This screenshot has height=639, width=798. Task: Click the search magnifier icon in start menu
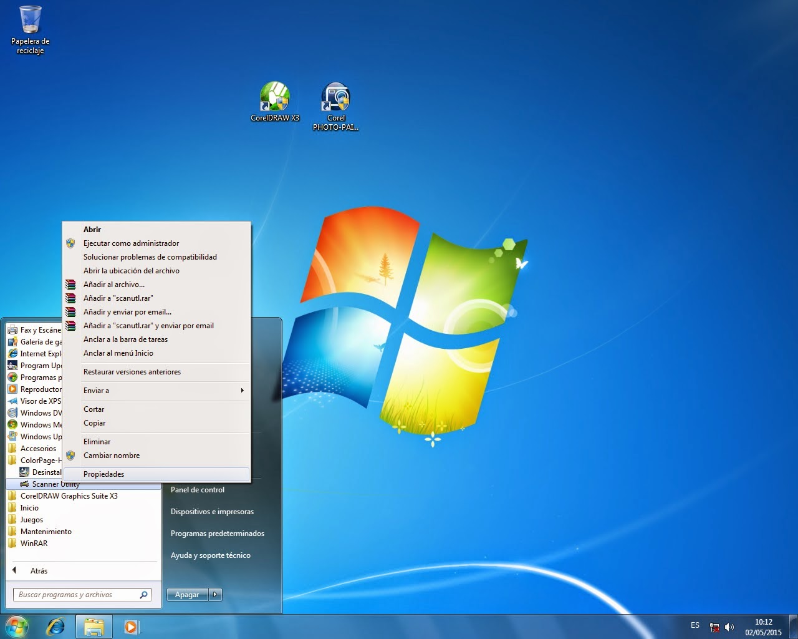click(144, 595)
